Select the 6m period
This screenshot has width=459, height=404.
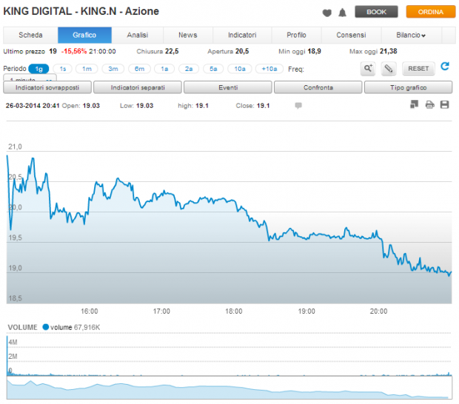coord(139,69)
